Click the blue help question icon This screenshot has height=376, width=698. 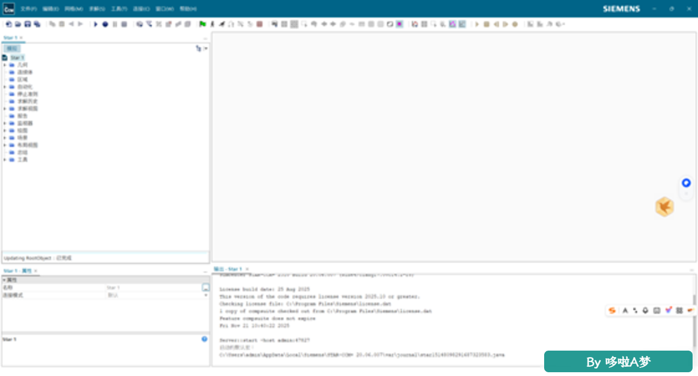click(x=205, y=339)
